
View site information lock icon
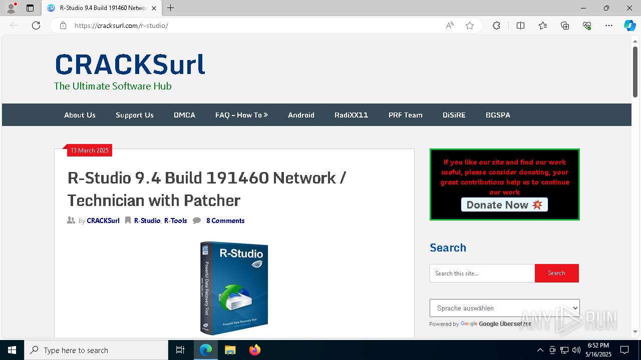click(63, 25)
